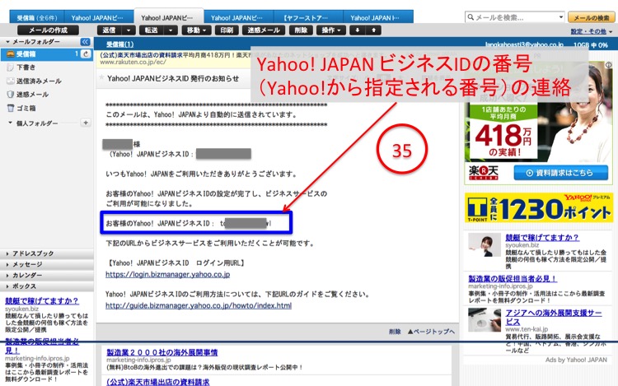618x386 pixels.
Task: Click ページトップへ link
Action: click(x=431, y=332)
